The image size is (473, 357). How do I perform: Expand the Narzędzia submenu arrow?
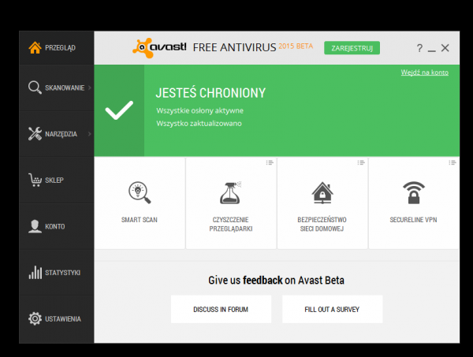[x=90, y=134]
